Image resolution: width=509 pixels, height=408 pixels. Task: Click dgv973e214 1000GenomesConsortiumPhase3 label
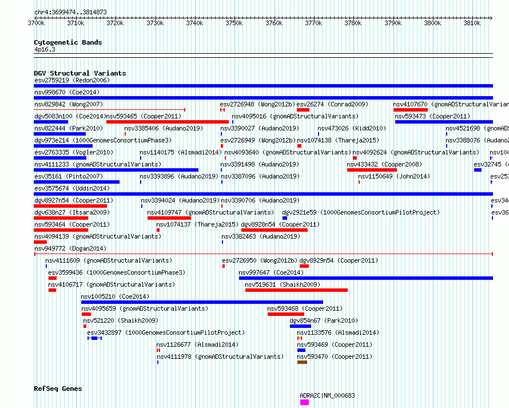click(103, 140)
